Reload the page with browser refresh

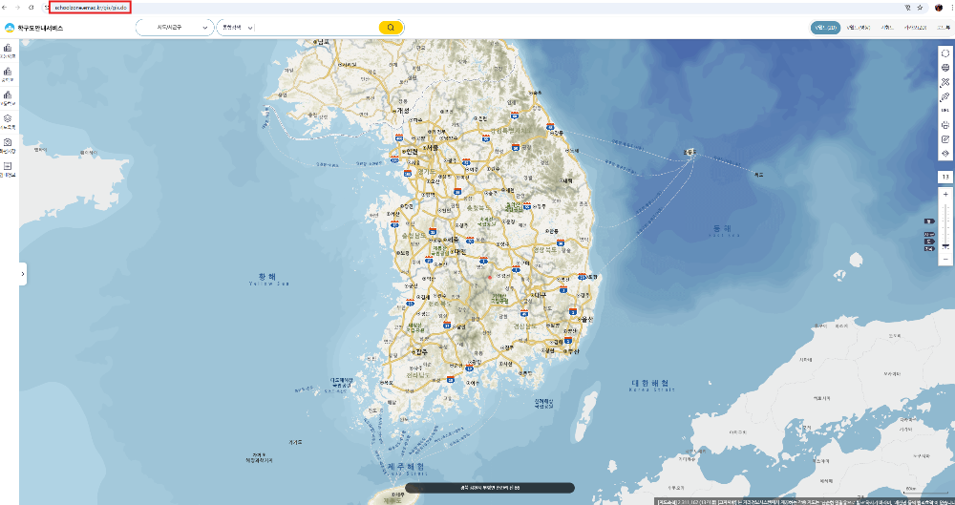click(32, 8)
